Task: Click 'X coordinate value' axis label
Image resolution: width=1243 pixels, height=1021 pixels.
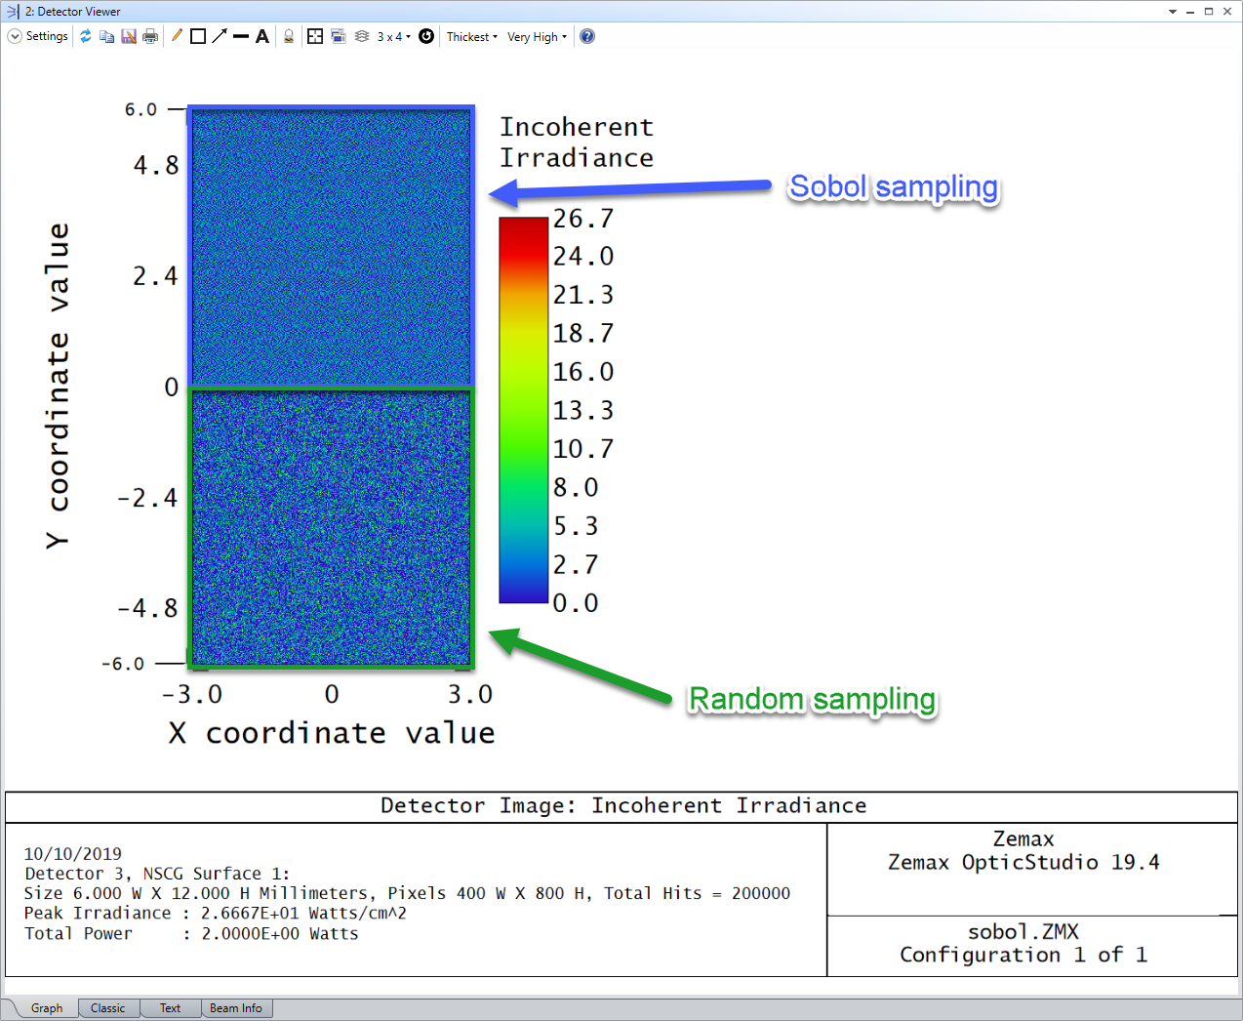Action: [332, 733]
